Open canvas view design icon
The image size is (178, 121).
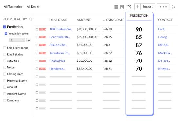coord(129,7)
